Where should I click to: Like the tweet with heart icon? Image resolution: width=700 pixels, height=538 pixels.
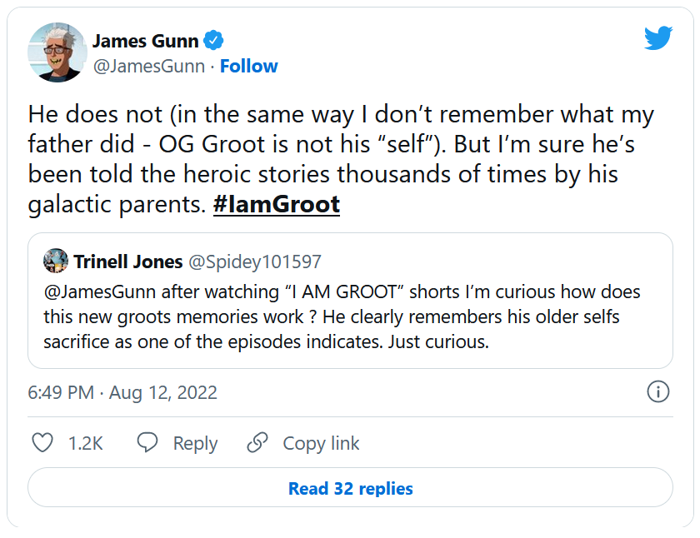pos(42,443)
